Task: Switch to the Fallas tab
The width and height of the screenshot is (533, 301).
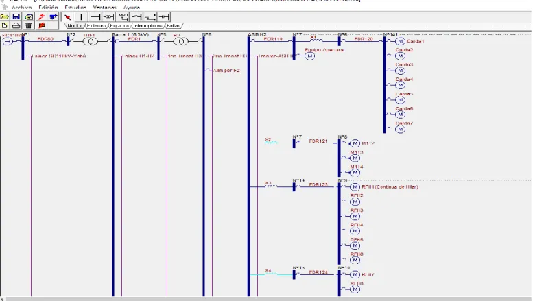Action: tap(174, 26)
